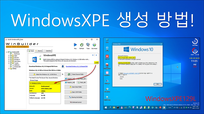Switch to the Script tab
The width and height of the screenshot is (204, 114).
coord(31,51)
